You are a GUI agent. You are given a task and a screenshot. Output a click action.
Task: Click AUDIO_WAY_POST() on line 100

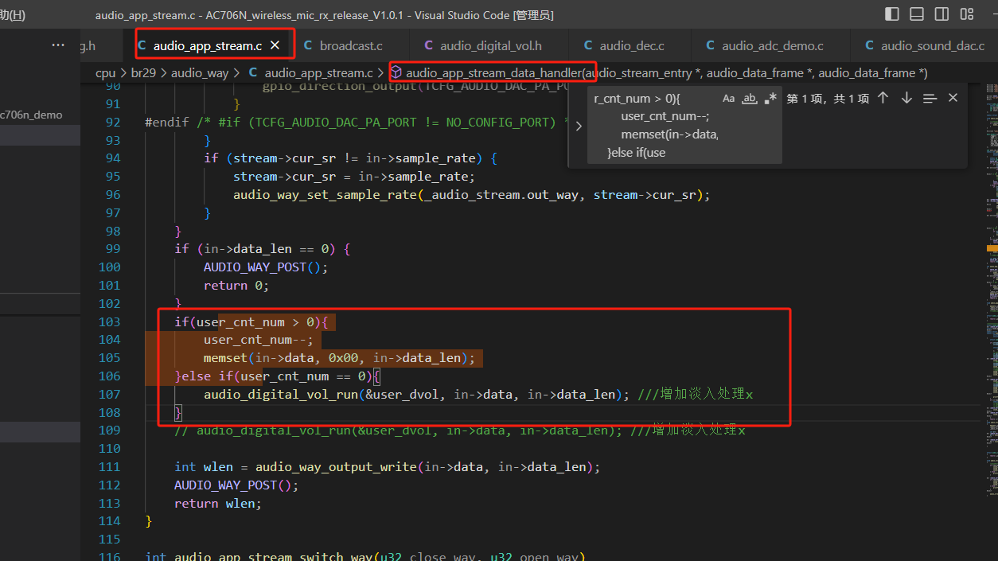point(266,267)
